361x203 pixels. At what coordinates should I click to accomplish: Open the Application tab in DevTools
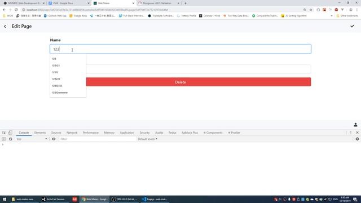(127, 133)
